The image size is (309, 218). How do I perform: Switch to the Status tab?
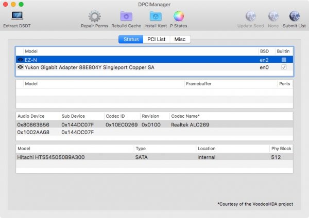pos(131,40)
